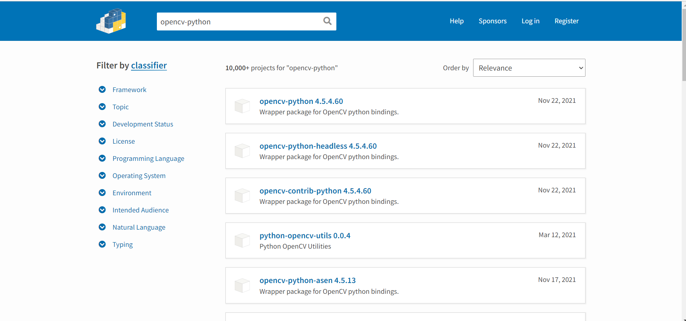
Task: Click the Typing filter label
Action: [122, 244]
